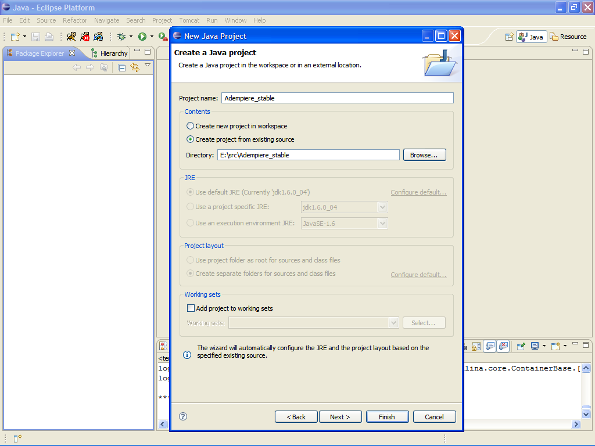Click the Open Perspective icon

click(x=509, y=37)
